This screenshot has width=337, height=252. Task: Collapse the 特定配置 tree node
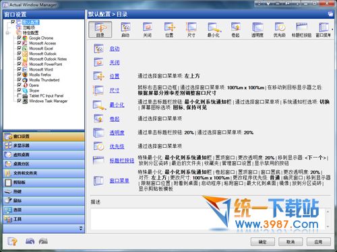click(7, 33)
